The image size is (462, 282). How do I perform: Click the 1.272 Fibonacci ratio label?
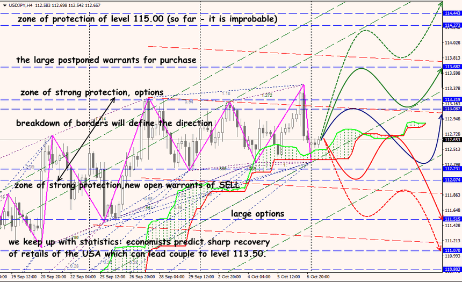[x=267, y=96]
